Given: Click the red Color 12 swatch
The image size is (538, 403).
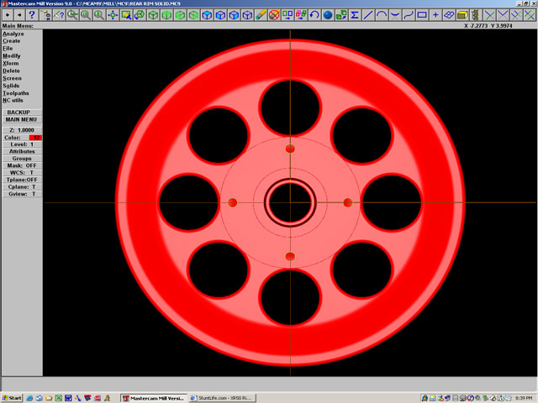Looking at the screenshot, I should pyautogui.click(x=35, y=138).
